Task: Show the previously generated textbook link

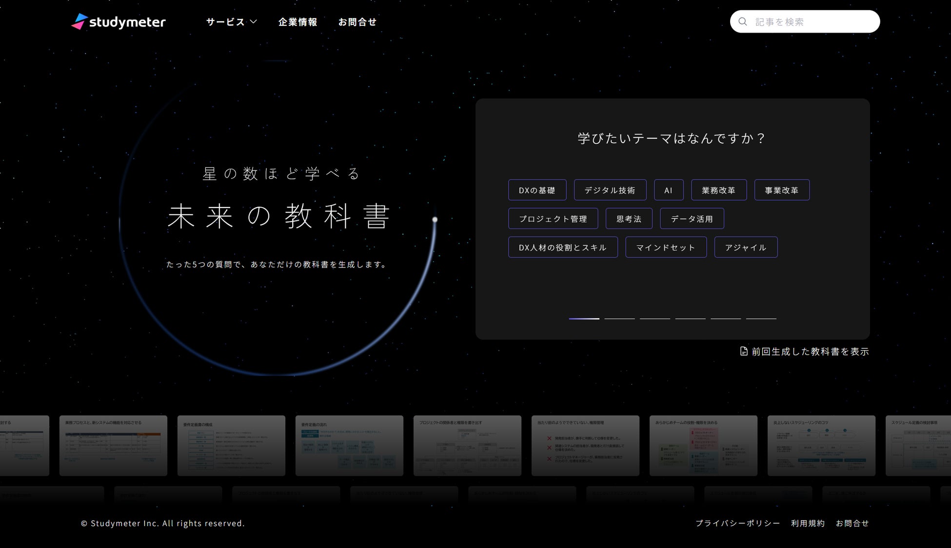Action: point(810,351)
